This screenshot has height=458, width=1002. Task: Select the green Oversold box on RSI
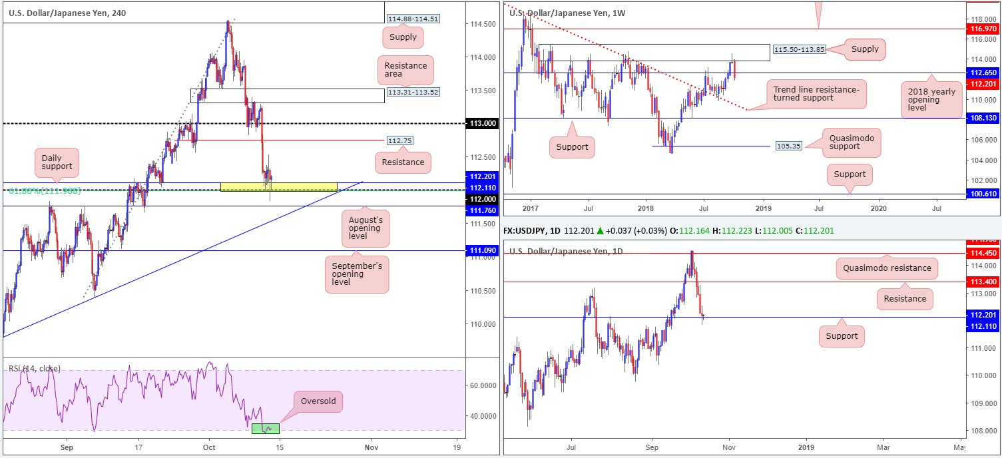point(265,429)
